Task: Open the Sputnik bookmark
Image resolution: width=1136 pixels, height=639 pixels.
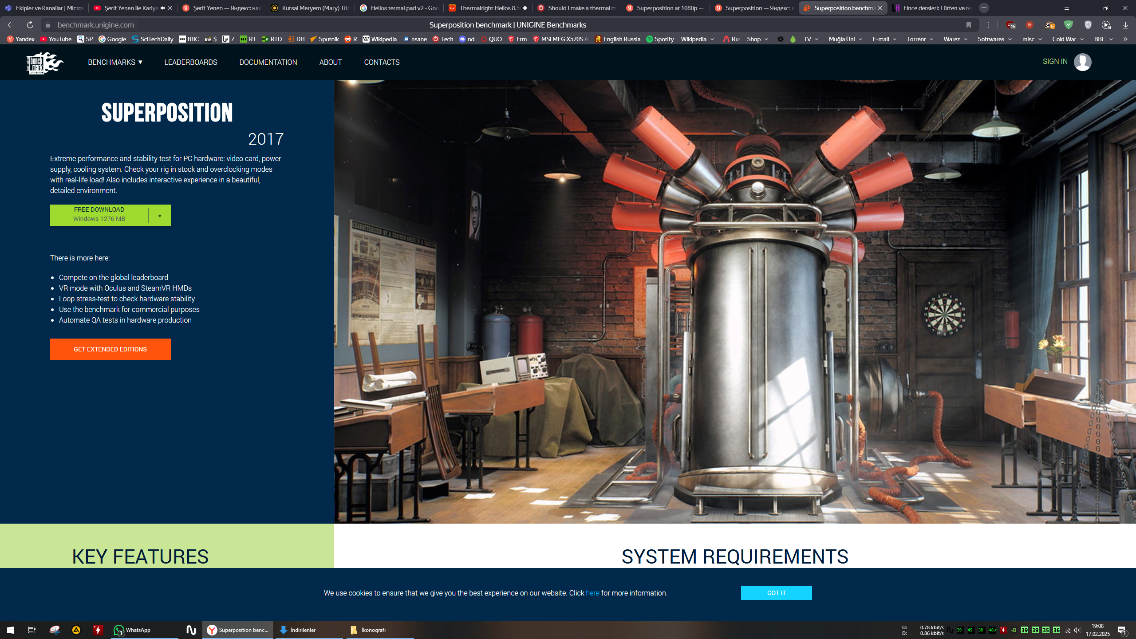Action: [x=324, y=39]
